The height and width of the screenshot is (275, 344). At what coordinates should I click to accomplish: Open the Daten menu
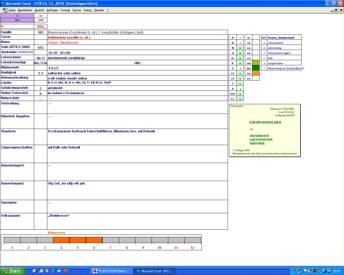[87, 10]
